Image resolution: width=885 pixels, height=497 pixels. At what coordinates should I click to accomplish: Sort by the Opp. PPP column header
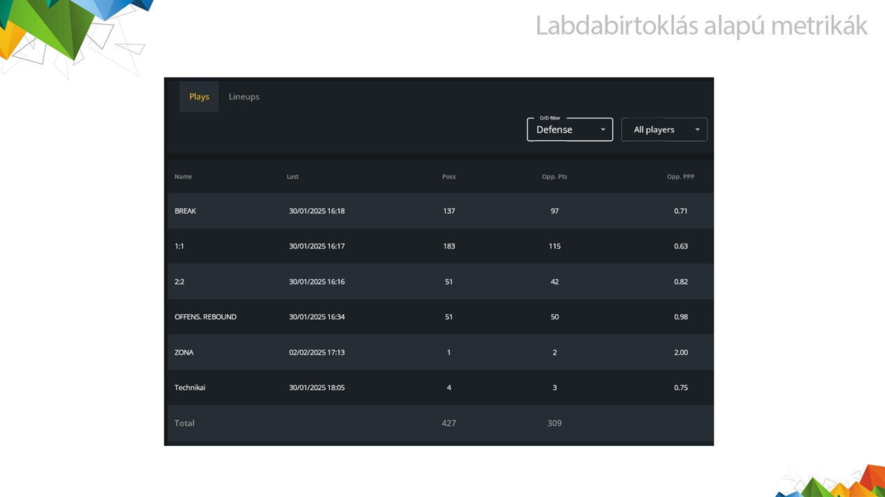680,177
